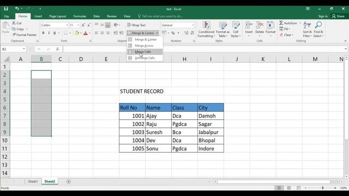Toggle Wrap Text
This screenshot has height=196, width=349.
tap(136, 25)
